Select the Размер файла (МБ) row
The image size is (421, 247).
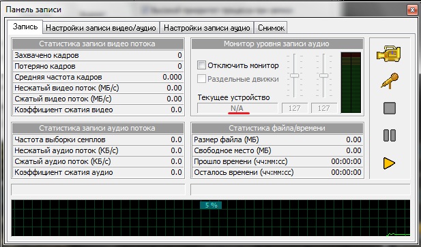coord(277,139)
